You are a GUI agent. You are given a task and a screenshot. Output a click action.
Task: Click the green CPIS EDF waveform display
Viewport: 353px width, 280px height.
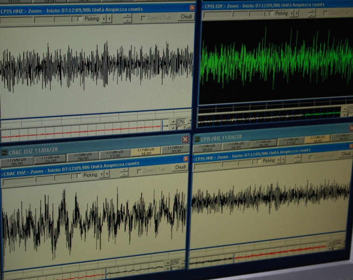(x=276, y=61)
